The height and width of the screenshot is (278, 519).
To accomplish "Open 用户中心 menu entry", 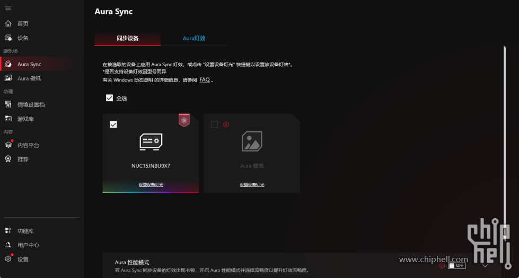I will [x=41, y=245].
